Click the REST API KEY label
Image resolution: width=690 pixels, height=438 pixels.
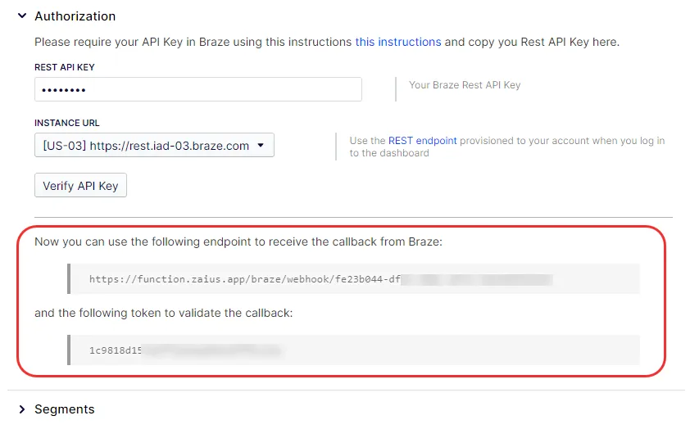[x=65, y=67]
